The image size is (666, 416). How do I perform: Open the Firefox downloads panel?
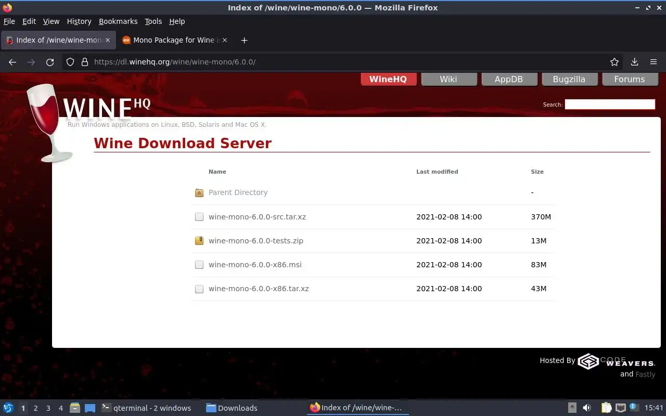pyautogui.click(x=634, y=62)
